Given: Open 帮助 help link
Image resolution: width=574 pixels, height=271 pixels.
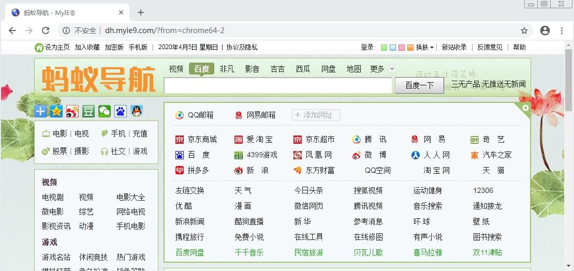Looking at the screenshot, I should (x=519, y=48).
